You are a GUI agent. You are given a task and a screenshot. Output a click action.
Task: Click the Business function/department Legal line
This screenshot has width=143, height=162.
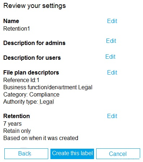pos(48,87)
